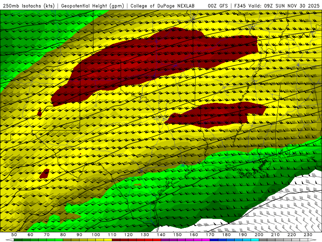Click the dark red color bar segment below 110–120
322x242 pixels.
pos(120,240)
